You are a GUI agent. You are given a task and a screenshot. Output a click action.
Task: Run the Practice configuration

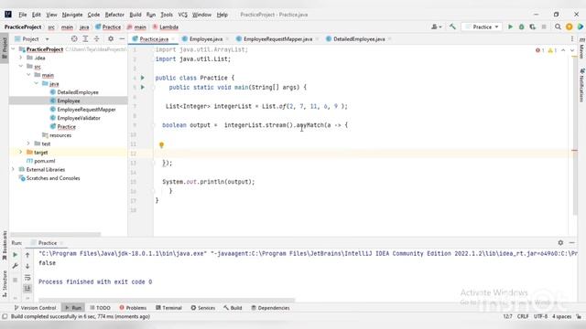[510, 27]
